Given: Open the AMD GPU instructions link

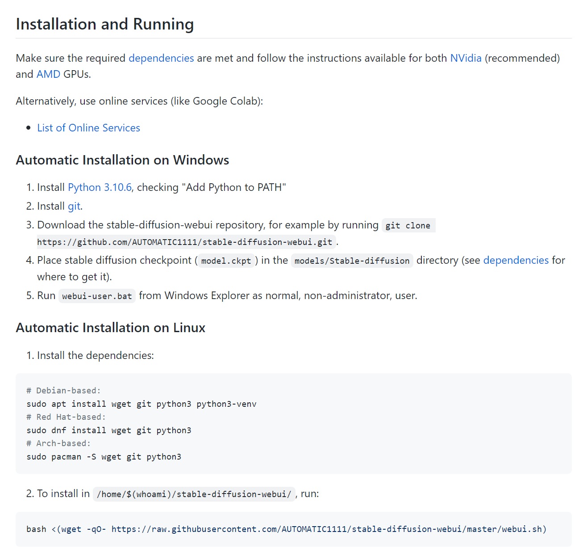Looking at the screenshot, I should pos(48,74).
